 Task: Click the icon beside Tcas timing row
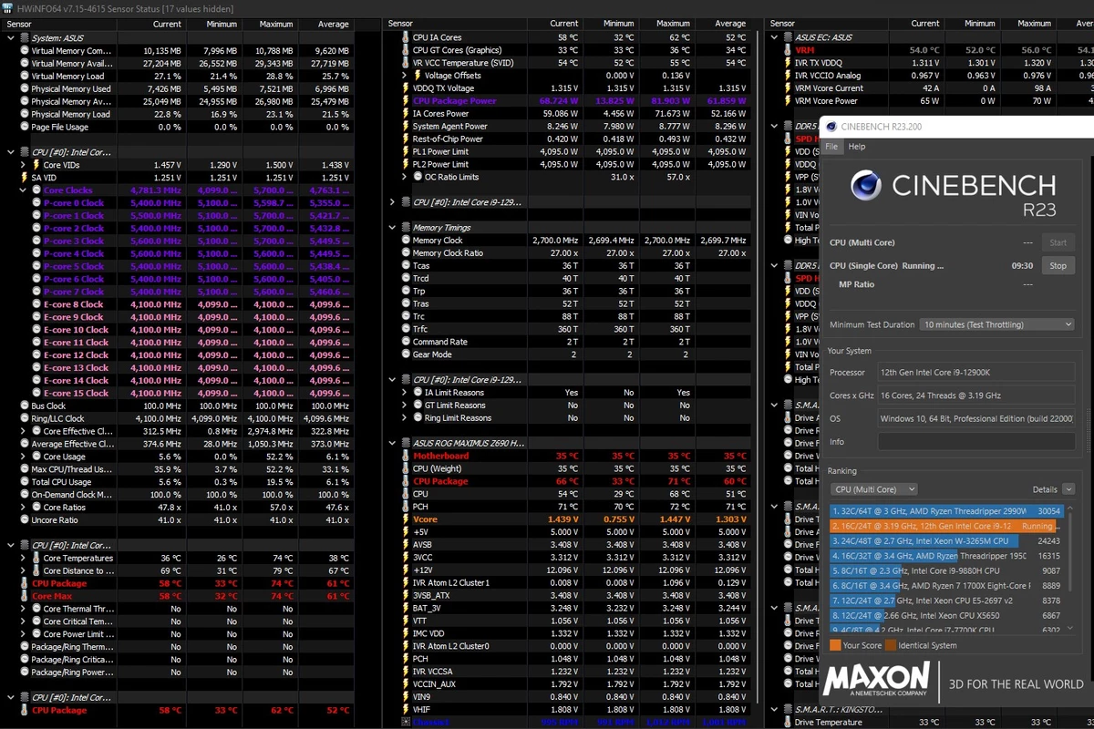405,266
